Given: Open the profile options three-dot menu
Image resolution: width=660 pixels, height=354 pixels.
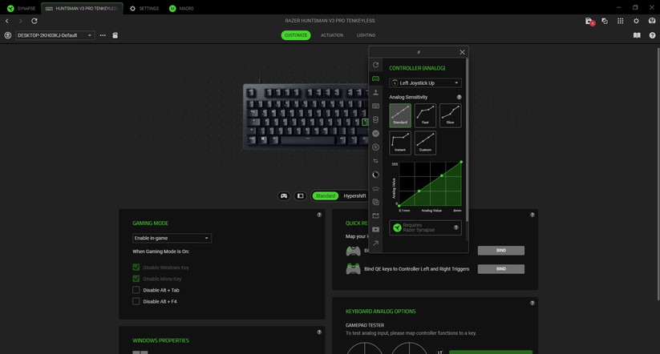Looking at the screenshot, I should [x=103, y=35].
